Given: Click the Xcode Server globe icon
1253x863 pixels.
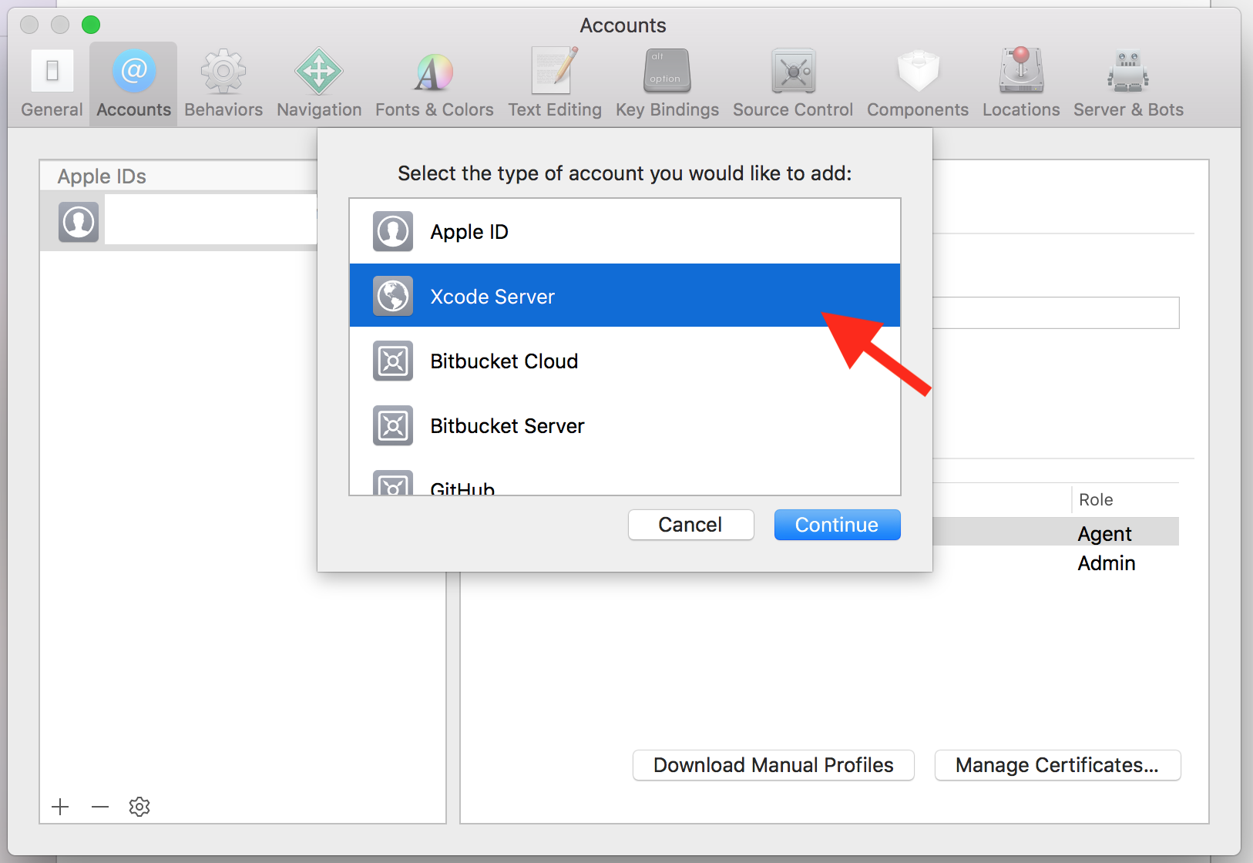Looking at the screenshot, I should [x=393, y=296].
